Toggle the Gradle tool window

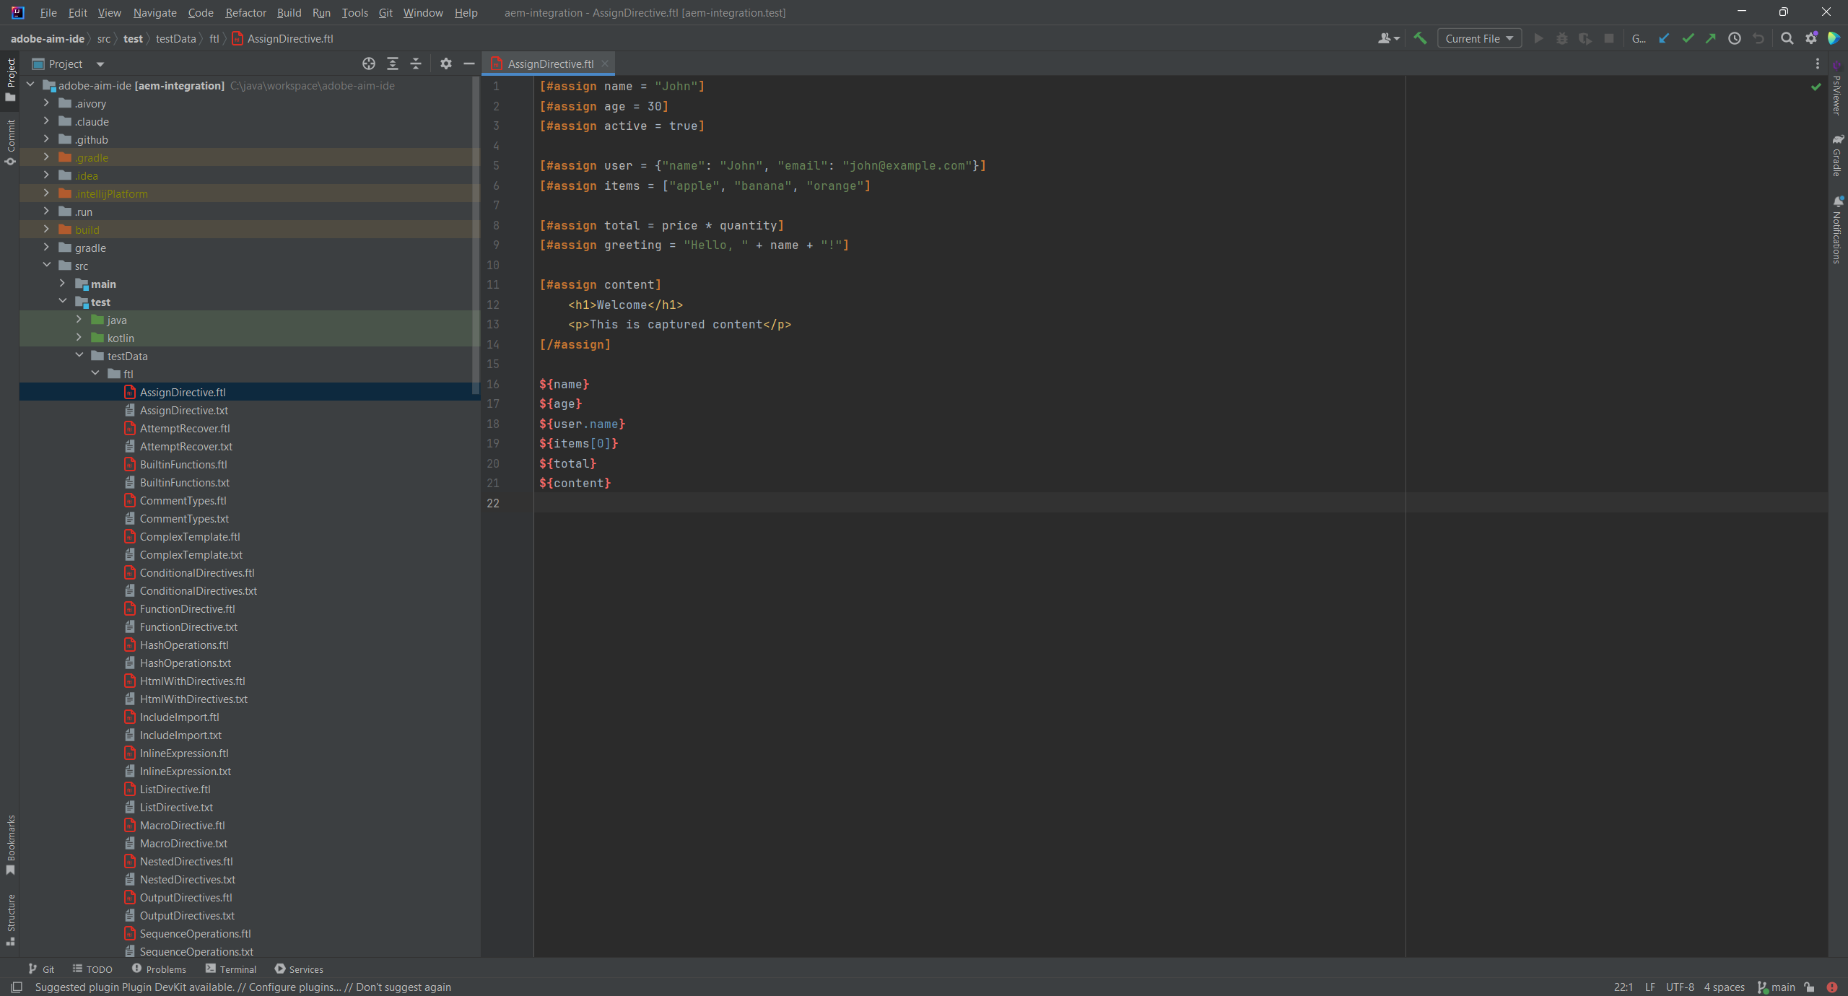[x=1837, y=155]
